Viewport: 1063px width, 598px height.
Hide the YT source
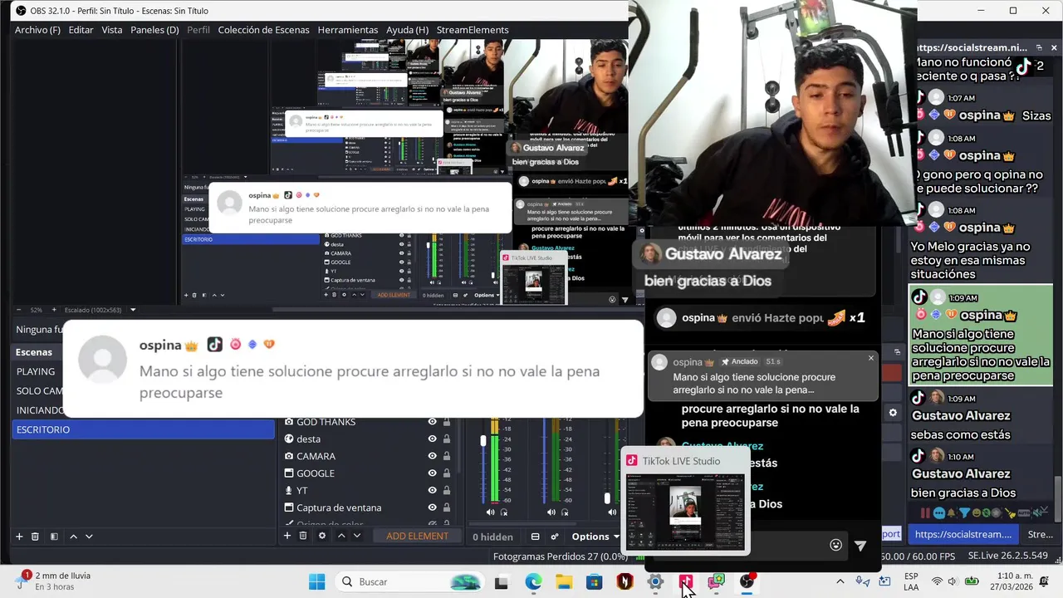click(x=432, y=491)
